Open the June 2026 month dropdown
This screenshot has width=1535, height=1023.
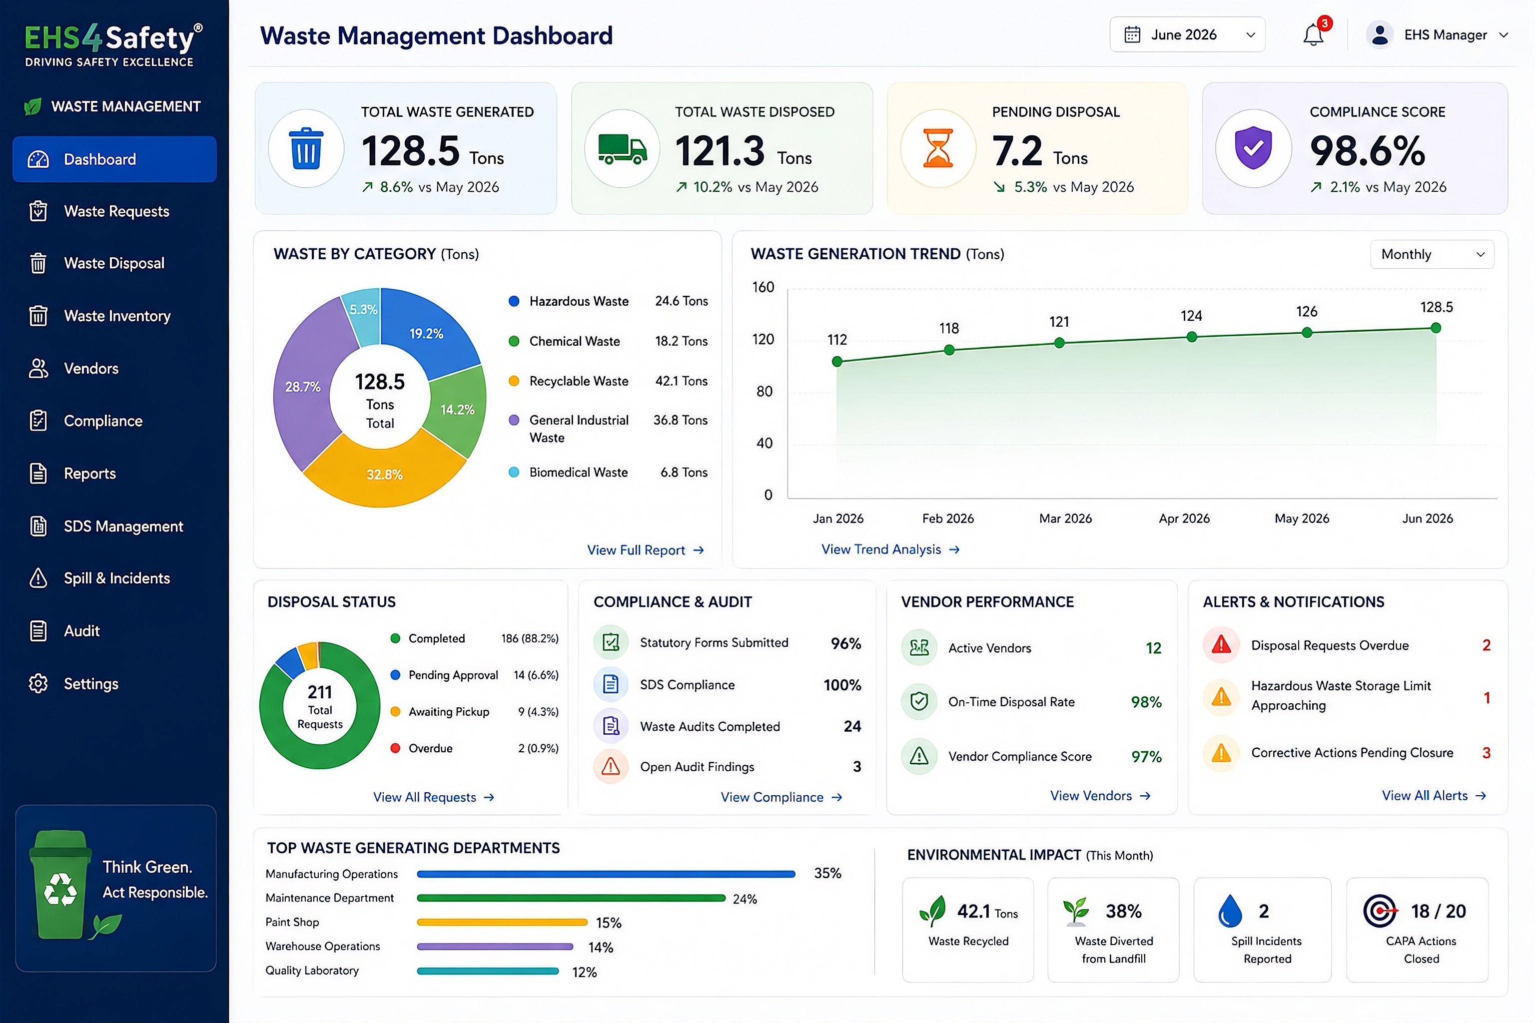point(1187,34)
